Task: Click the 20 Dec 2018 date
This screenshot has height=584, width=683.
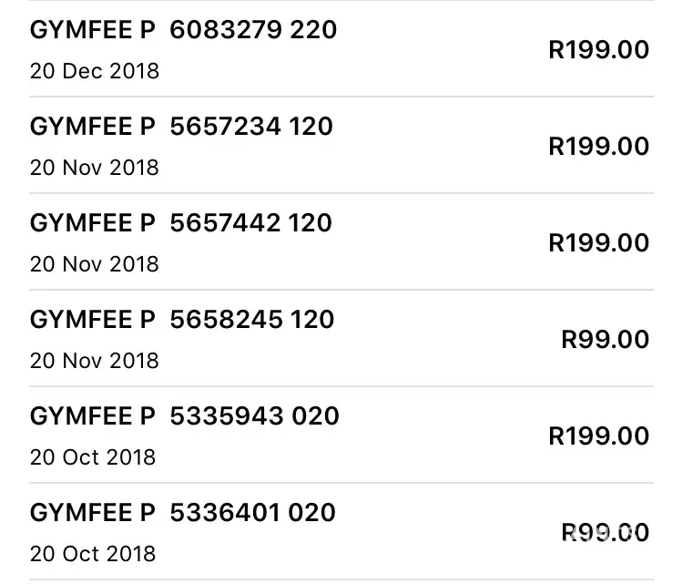Action: click(x=94, y=71)
